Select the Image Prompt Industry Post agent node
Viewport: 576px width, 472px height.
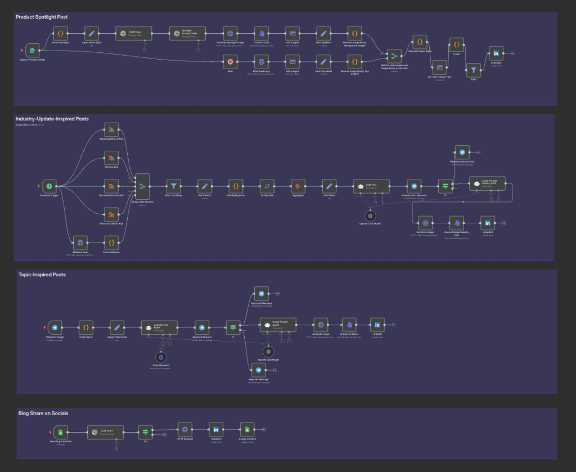pos(488,183)
